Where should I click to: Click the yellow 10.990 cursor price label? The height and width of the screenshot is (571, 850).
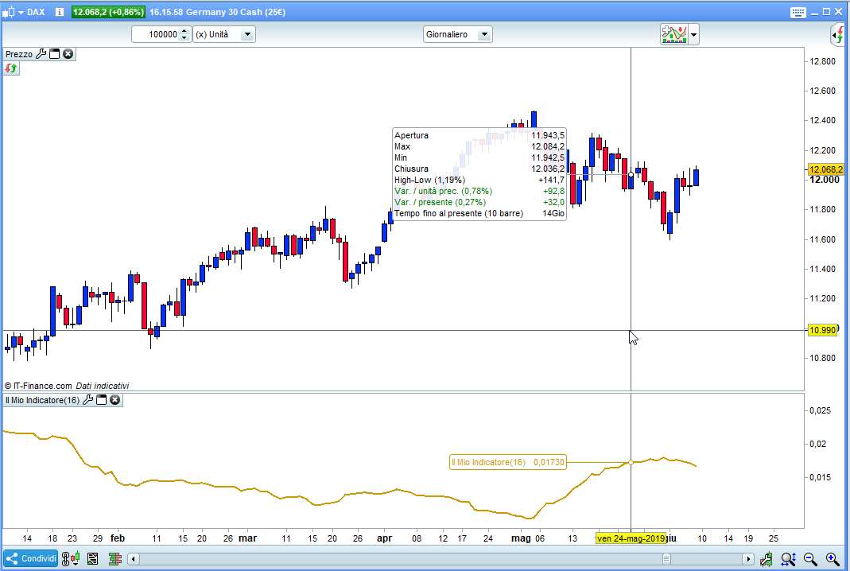click(x=822, y=330)
